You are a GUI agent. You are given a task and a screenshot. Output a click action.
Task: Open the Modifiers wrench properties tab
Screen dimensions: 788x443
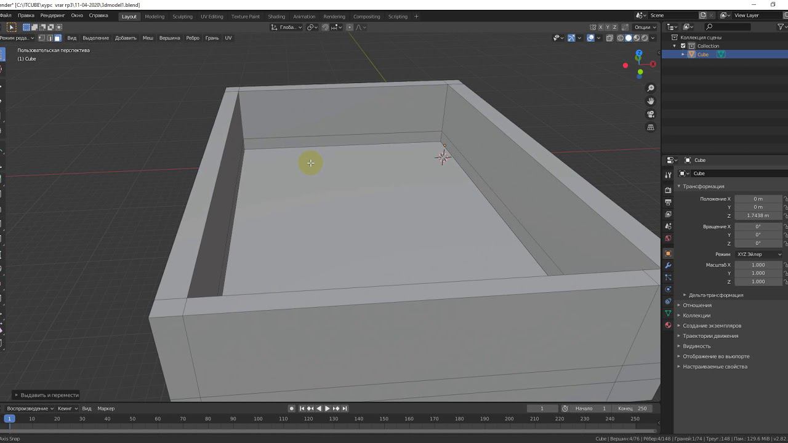(668, 265)
